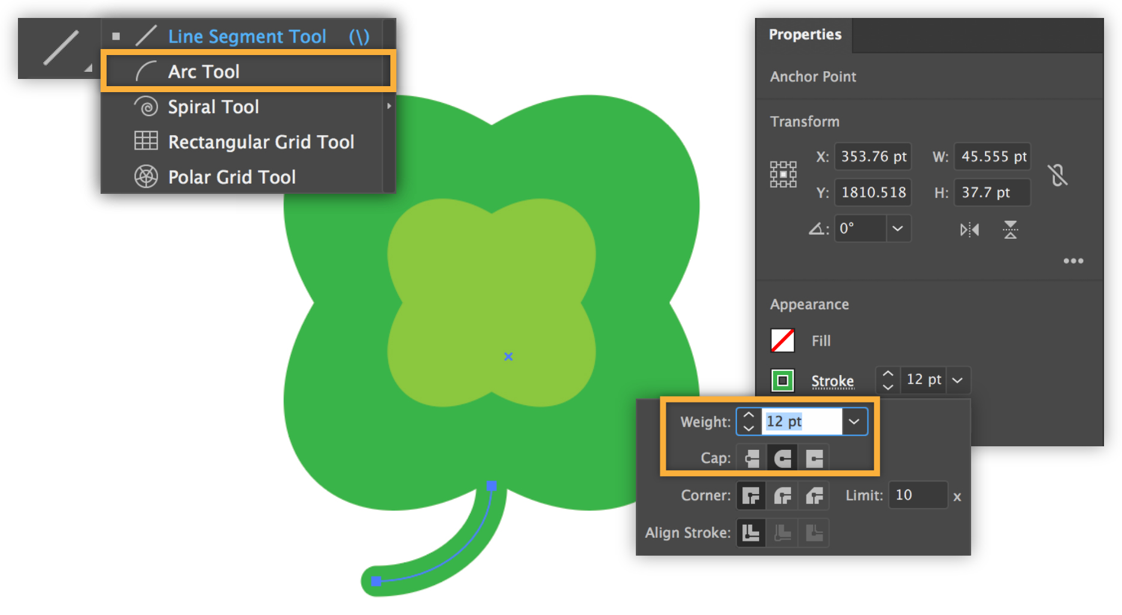Edit the Miter Limit value field

(917, 495)
